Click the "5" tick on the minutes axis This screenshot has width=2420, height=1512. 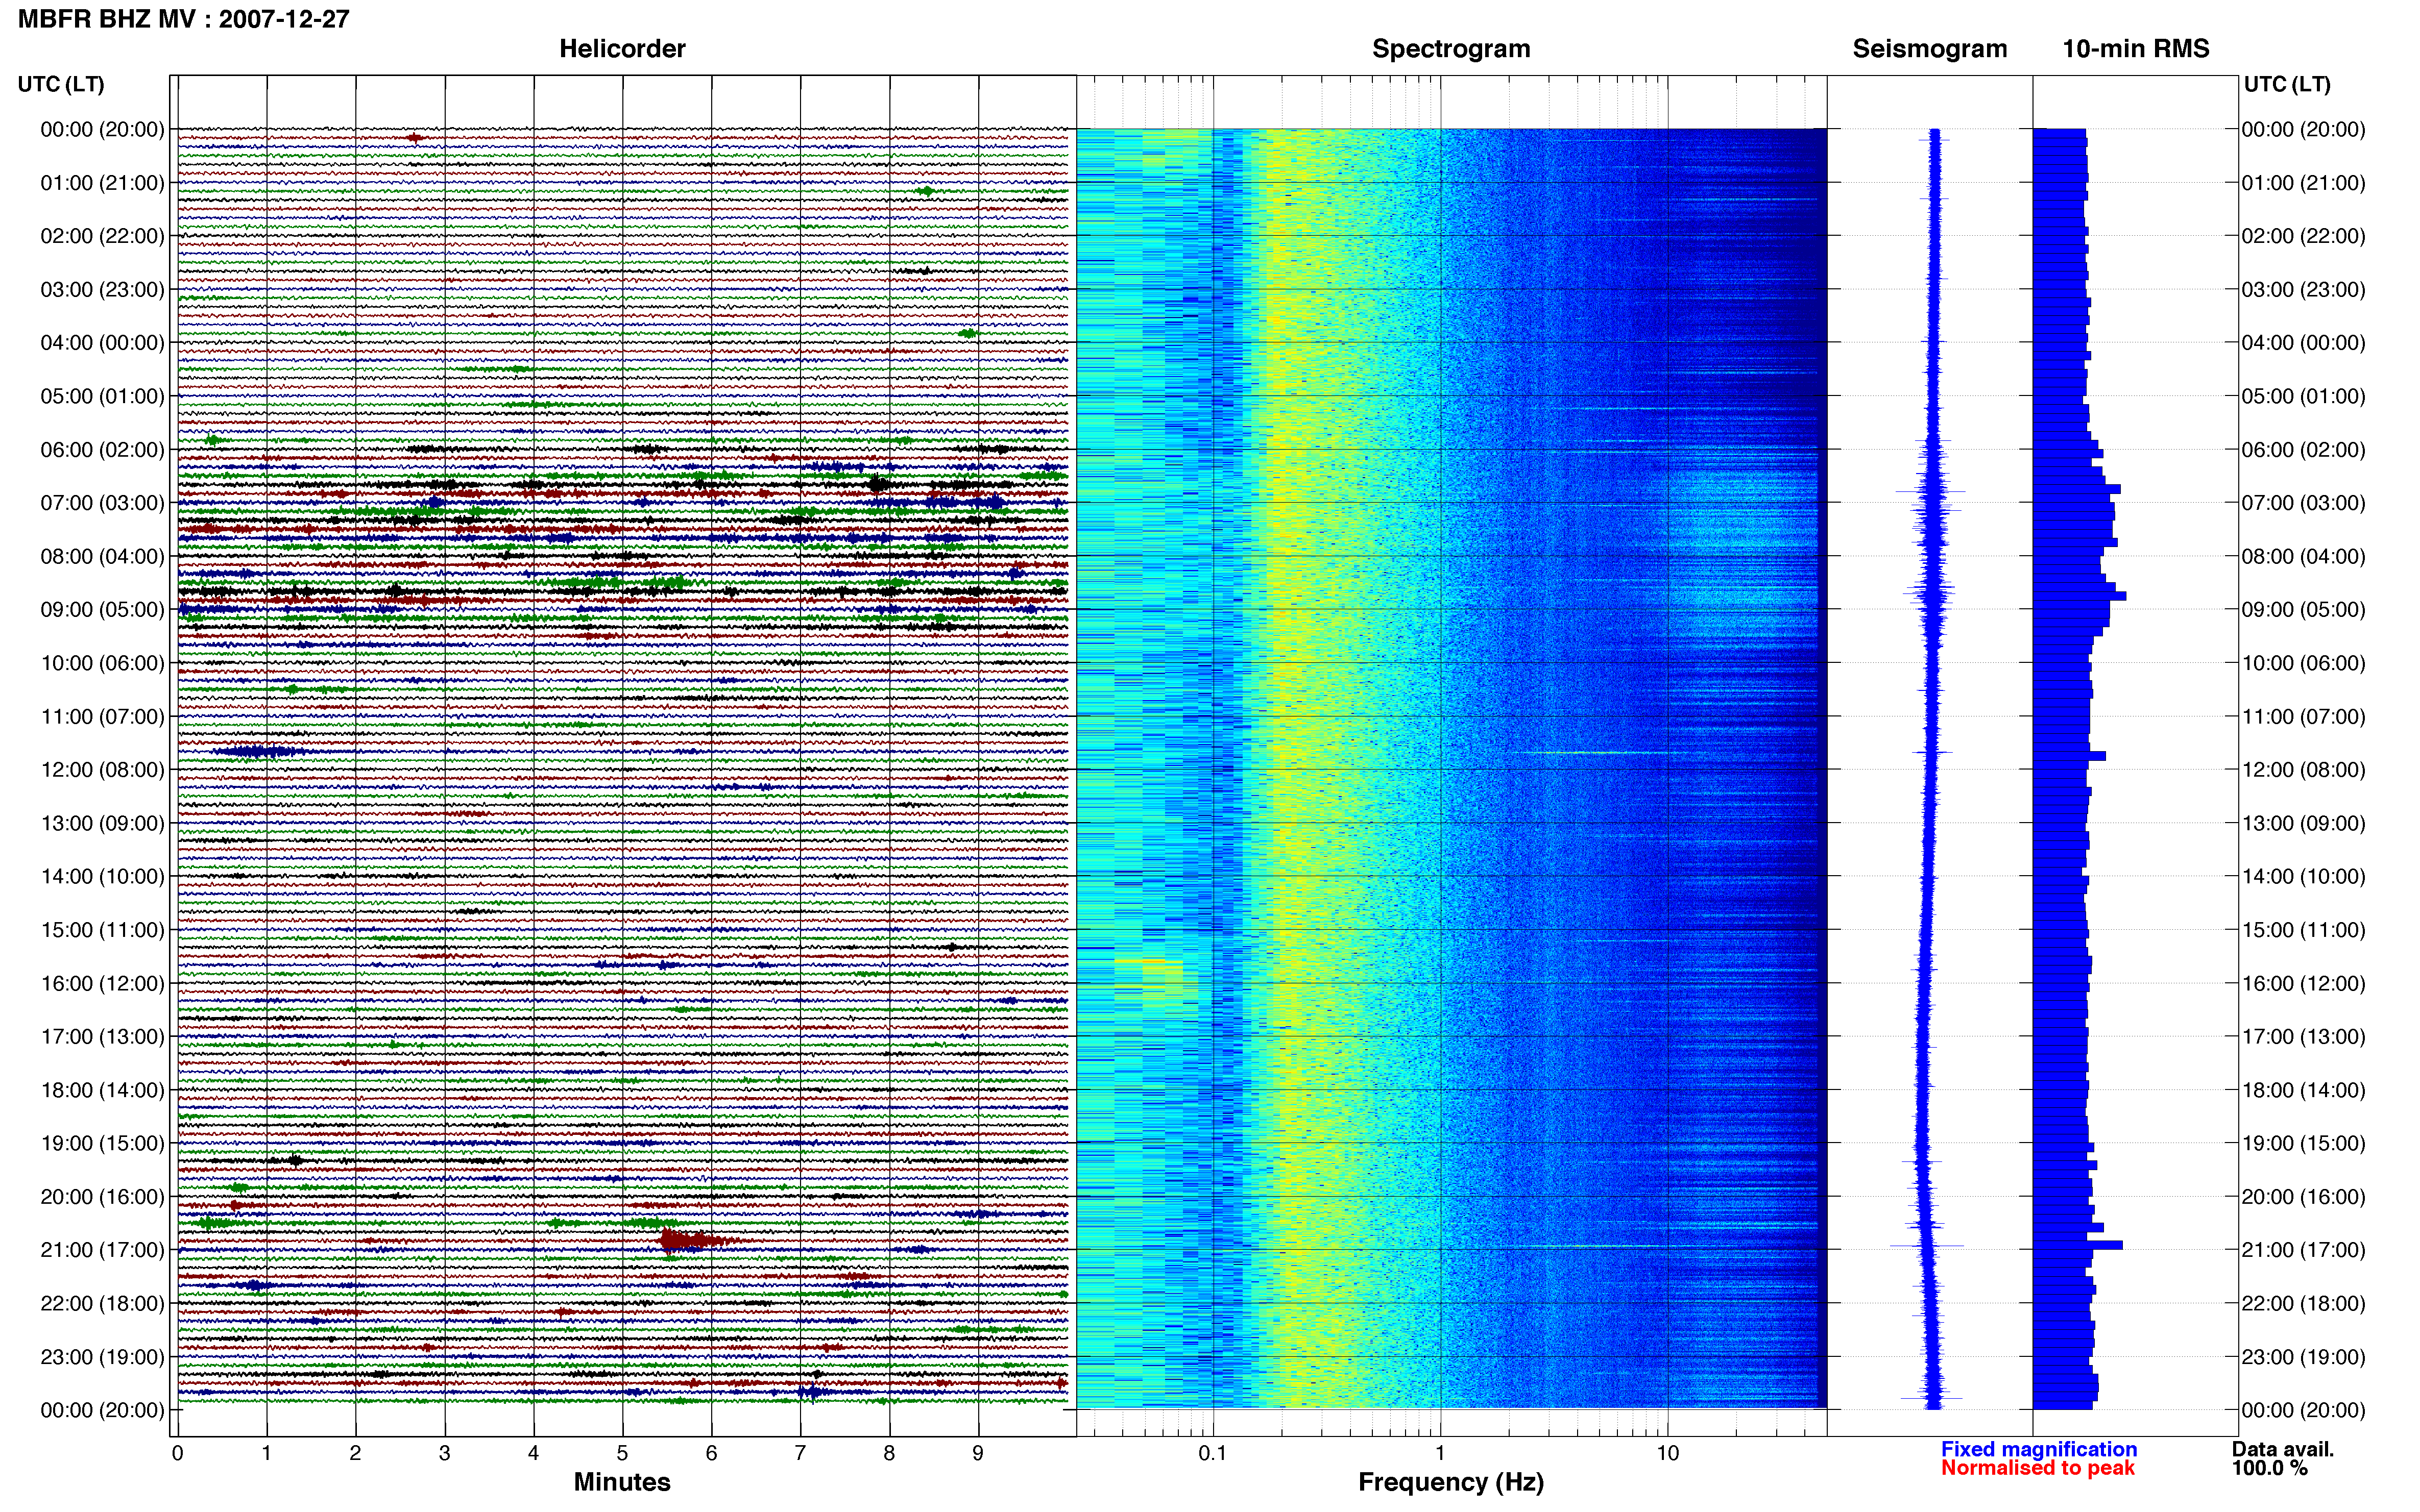pyautogui.click(x=622, y=1453)
